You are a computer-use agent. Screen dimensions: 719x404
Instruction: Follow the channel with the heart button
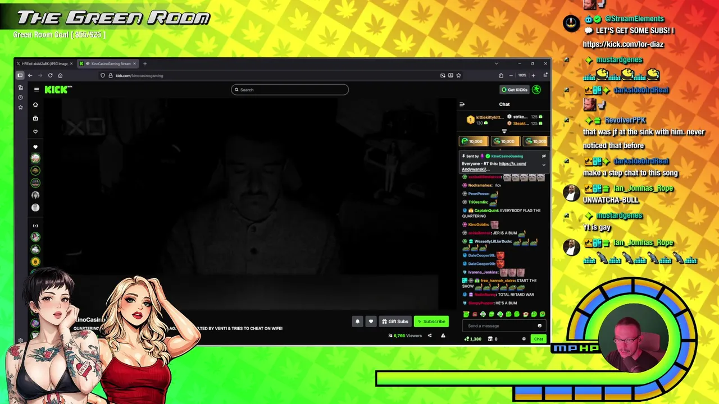click(x=371, y=322)
